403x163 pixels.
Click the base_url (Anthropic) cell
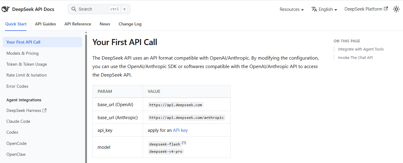click(118, 117)
